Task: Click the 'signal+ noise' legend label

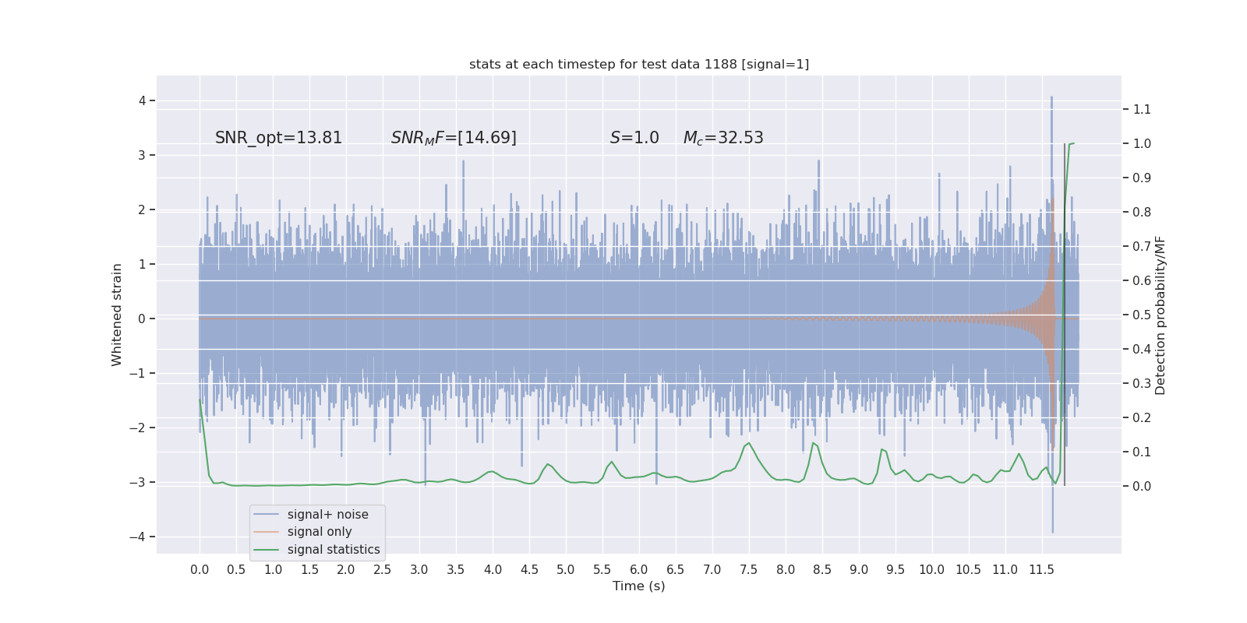Action: (328, 515)
